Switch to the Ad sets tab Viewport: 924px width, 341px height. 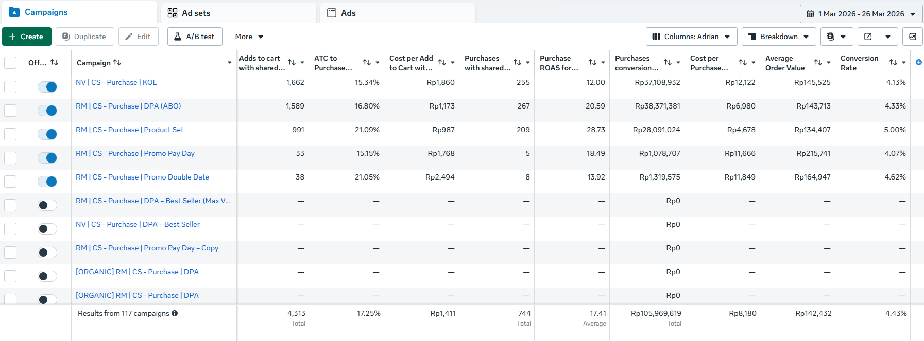click(x=238, y=13)
